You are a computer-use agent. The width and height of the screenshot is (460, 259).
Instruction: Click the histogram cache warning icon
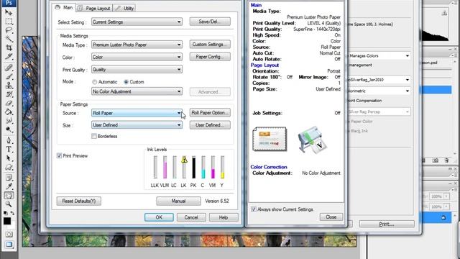[444, 13]
